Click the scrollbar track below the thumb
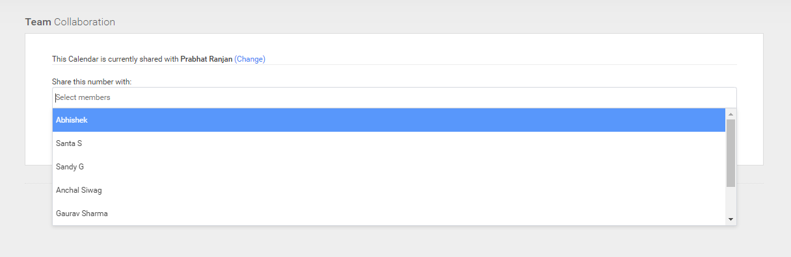 click(731, 200)
